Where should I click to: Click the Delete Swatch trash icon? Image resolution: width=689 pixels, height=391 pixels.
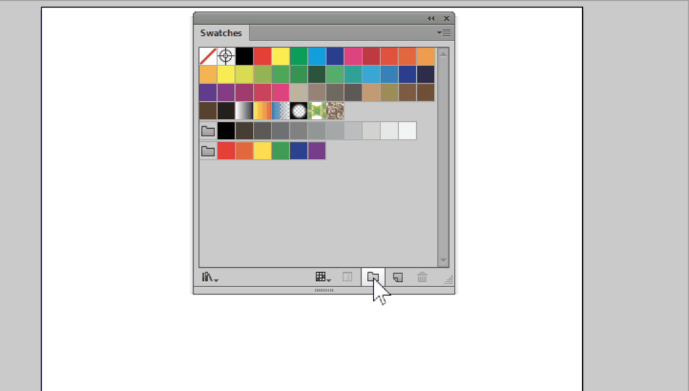pyautogui.click(x=422, y=277)
